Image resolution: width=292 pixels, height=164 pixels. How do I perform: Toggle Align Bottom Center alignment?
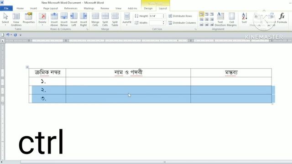pos(207,25)
